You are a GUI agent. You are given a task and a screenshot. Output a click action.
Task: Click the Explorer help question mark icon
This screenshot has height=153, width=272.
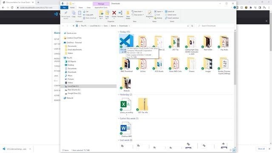point(235,8)
